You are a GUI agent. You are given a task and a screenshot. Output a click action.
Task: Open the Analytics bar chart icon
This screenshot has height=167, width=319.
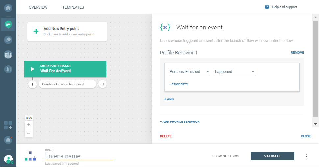pos(8,69)
